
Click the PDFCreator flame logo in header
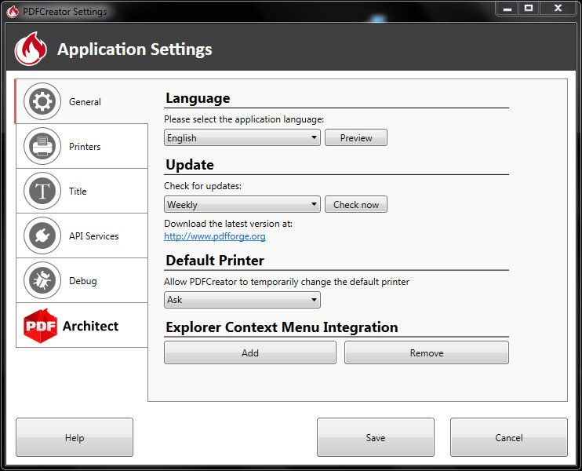[31, 49]
